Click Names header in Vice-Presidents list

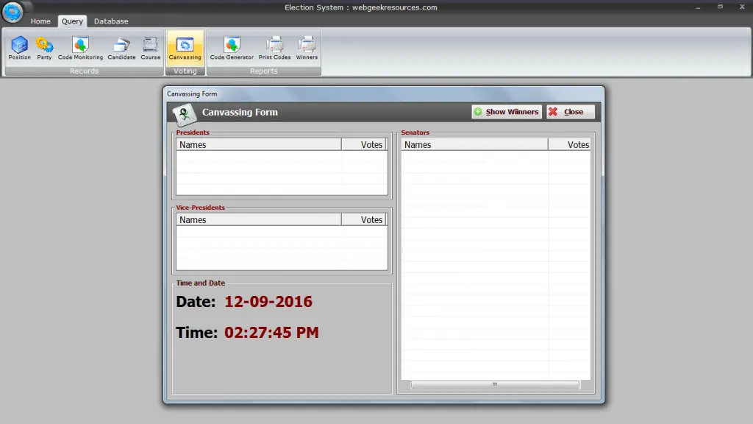click(x=258, y=220)
